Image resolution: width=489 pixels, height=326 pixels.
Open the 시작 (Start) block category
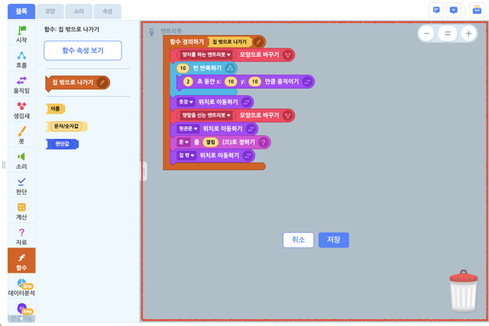[x=21, y=34]
